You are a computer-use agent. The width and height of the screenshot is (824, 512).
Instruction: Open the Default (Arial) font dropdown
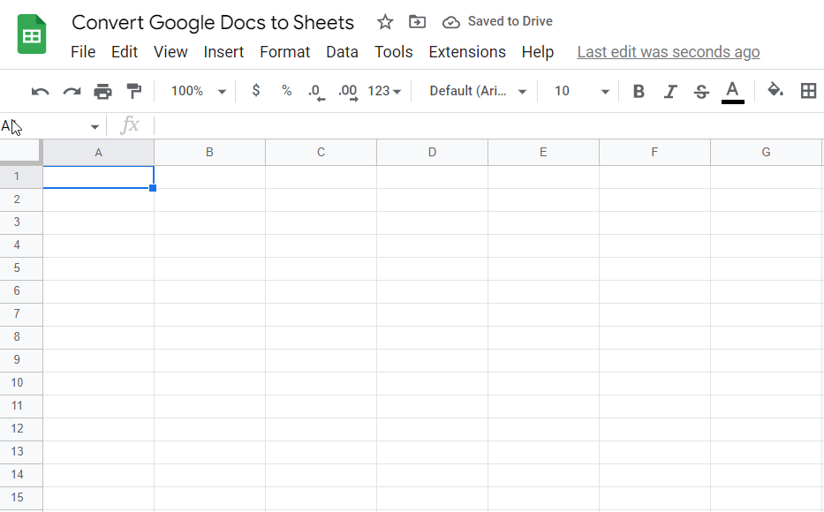click(478, 91)
